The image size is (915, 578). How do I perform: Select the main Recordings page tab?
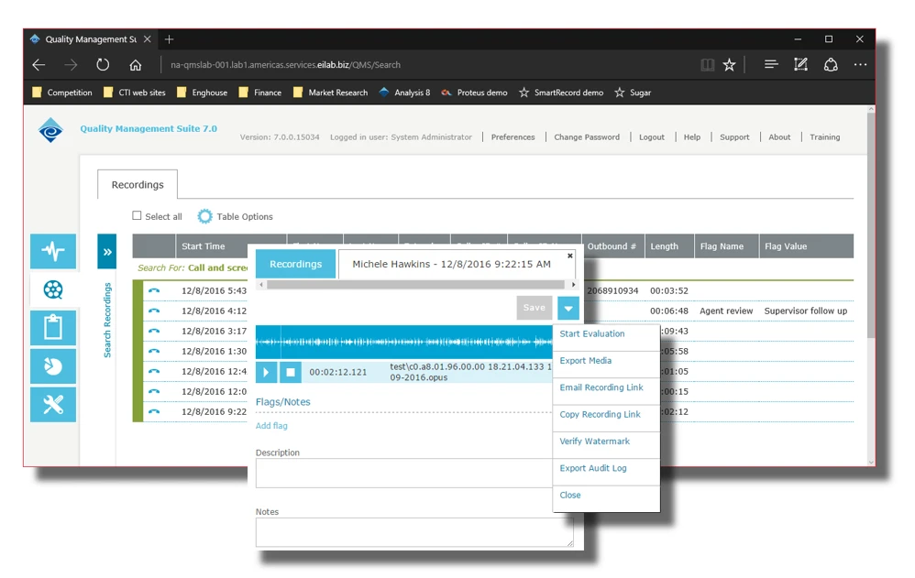coord(138,184)
